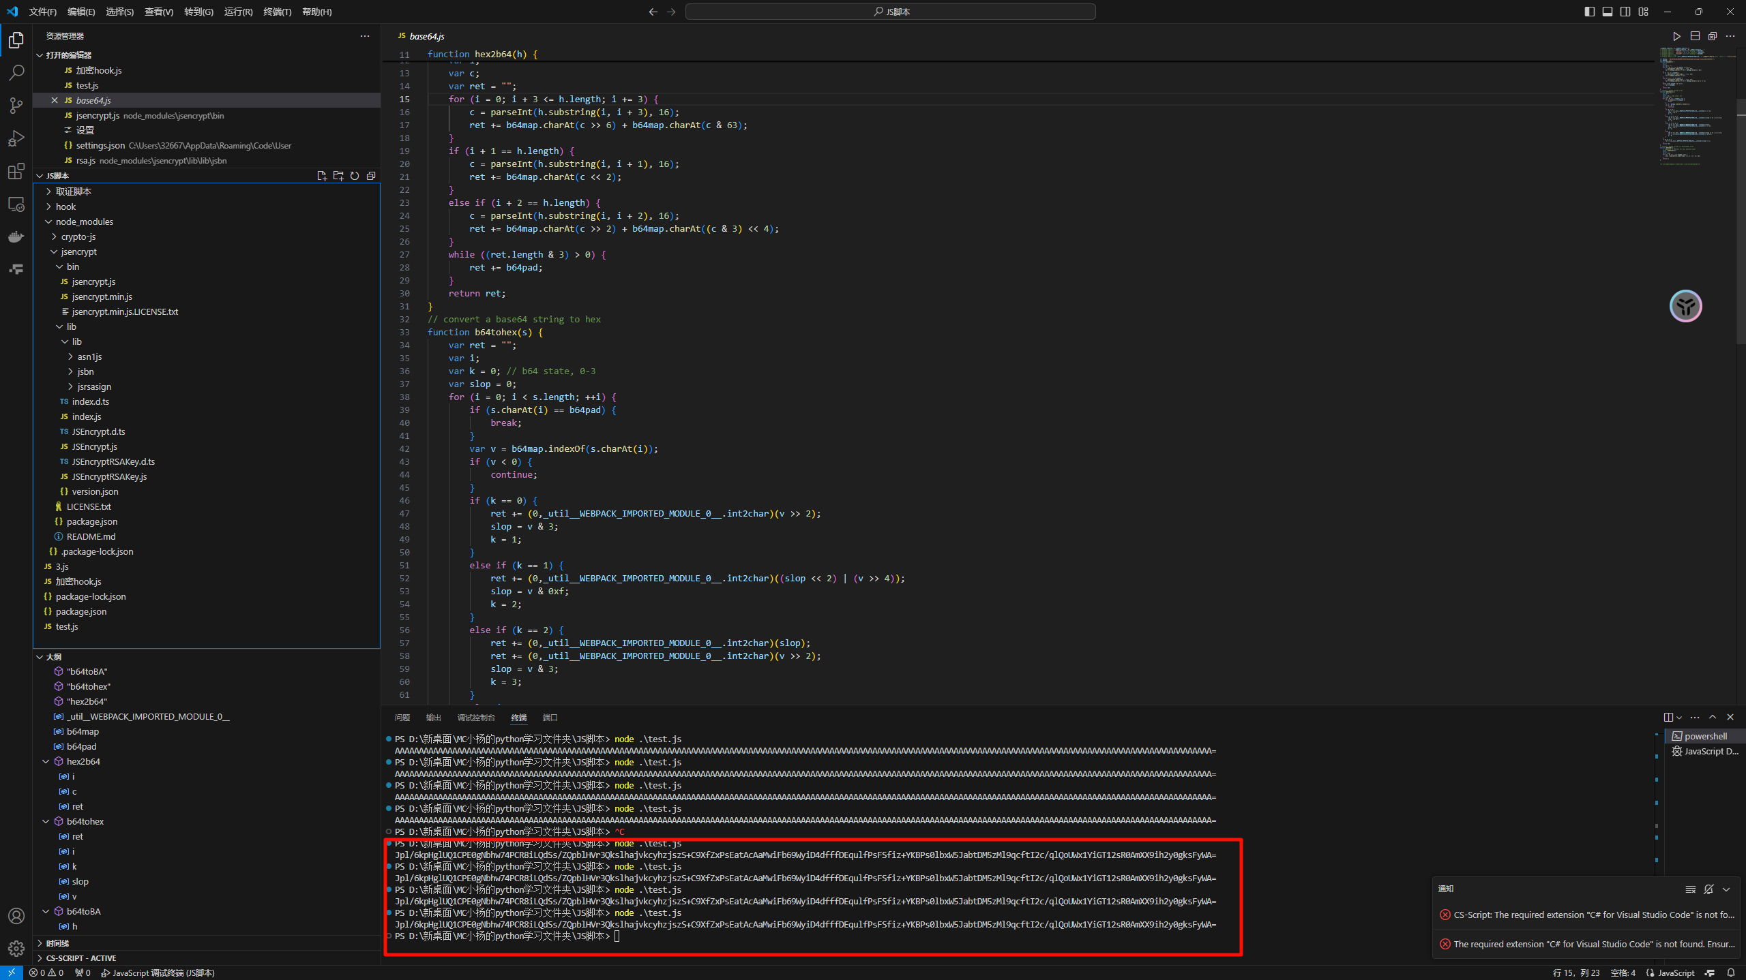This screenshot has width=1746, height=980.
Task: Open Run and Debug view
Action: tap(16, 138)
